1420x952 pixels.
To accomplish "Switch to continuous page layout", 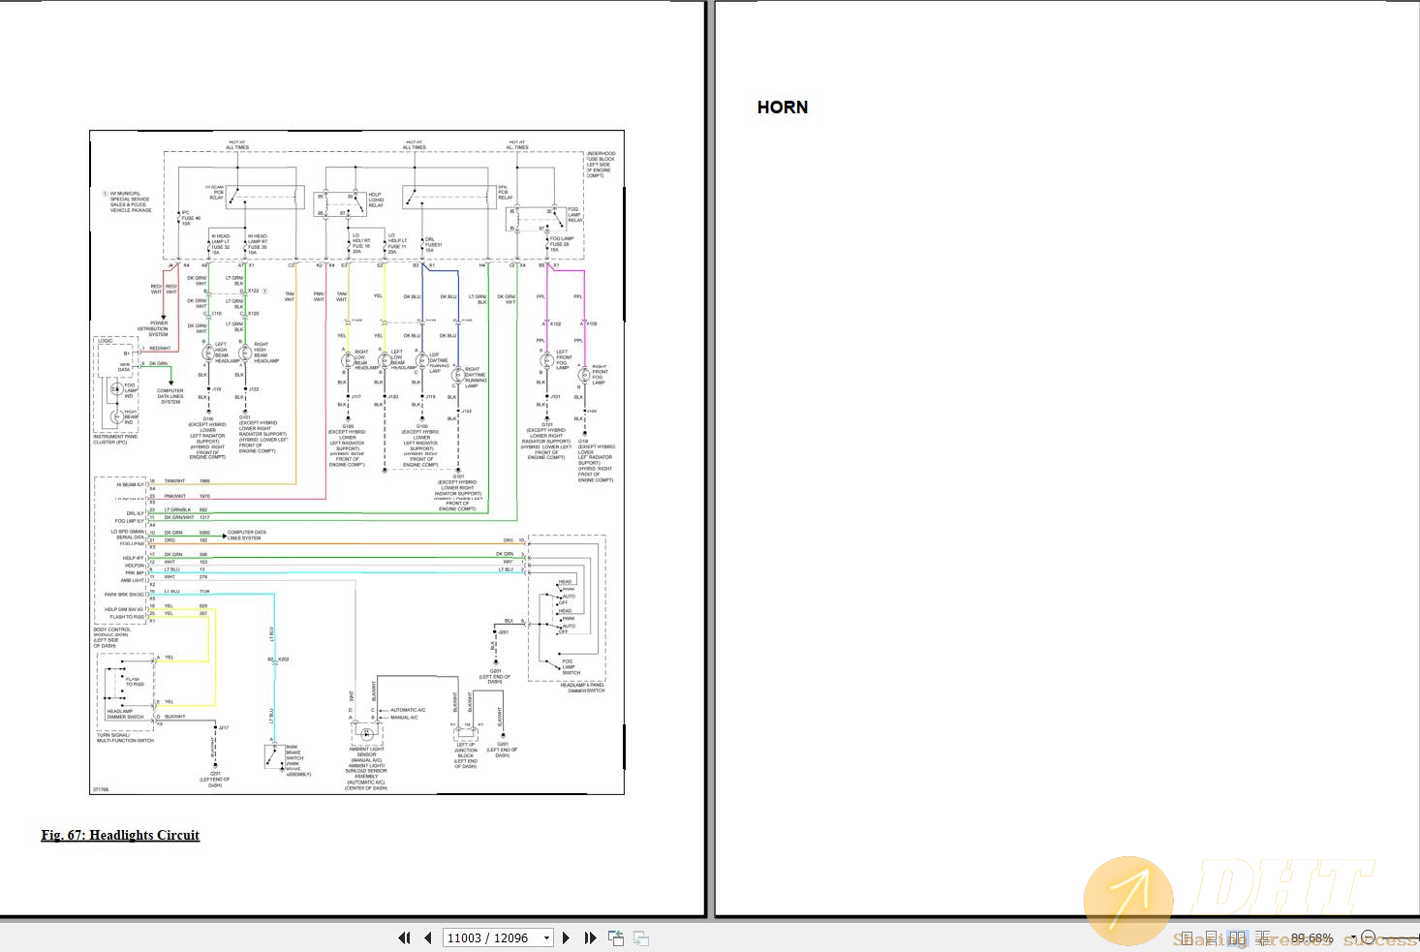I will pos(1211,938).
